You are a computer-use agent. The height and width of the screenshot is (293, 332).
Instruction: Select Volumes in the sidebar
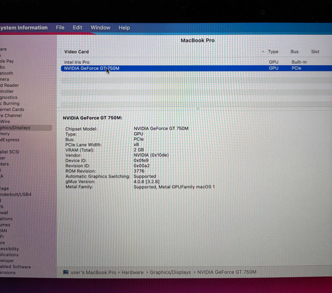tap(5, 224)
